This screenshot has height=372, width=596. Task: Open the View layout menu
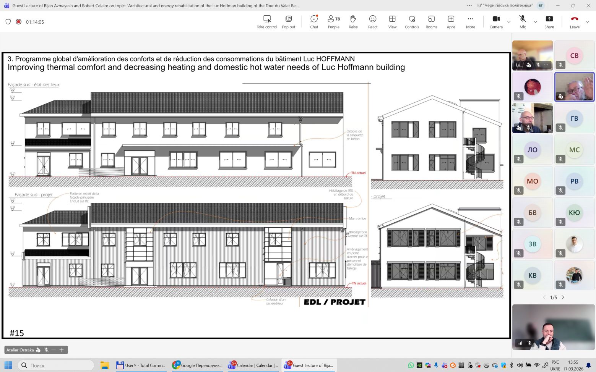(392, 22)
